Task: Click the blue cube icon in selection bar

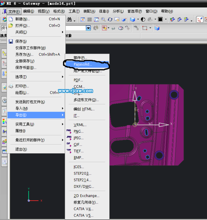Action: click(157, 28)
